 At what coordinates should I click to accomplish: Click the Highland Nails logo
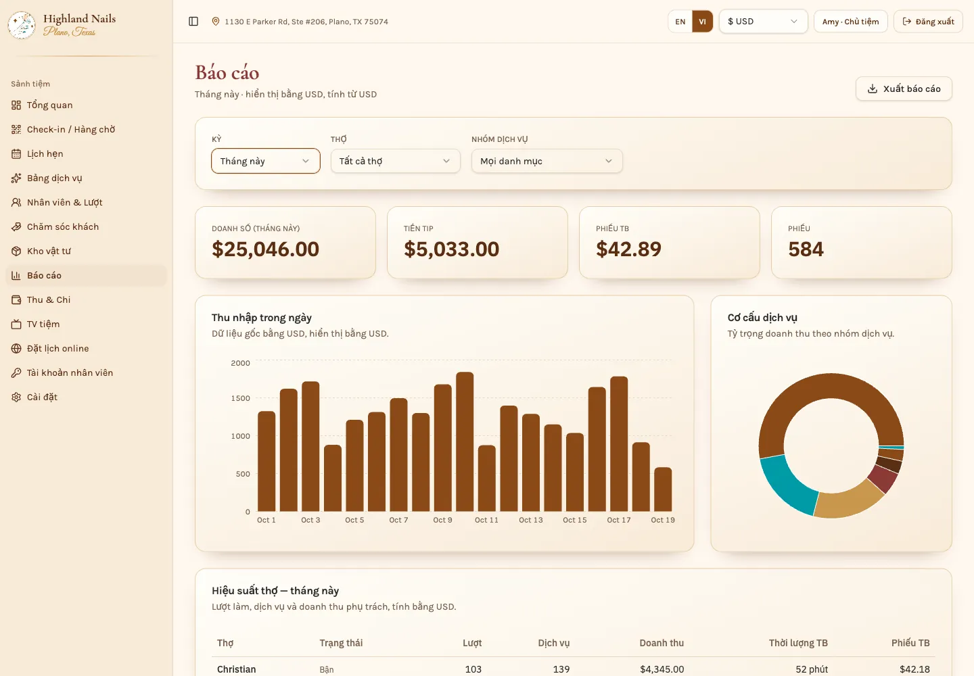point(22,25)
